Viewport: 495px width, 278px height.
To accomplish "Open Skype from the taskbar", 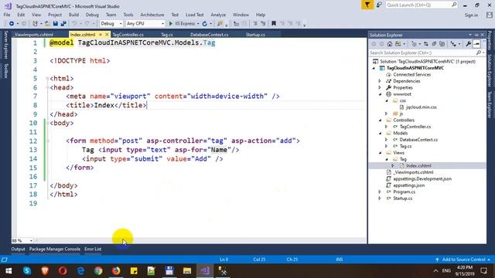I will [27, 271].
